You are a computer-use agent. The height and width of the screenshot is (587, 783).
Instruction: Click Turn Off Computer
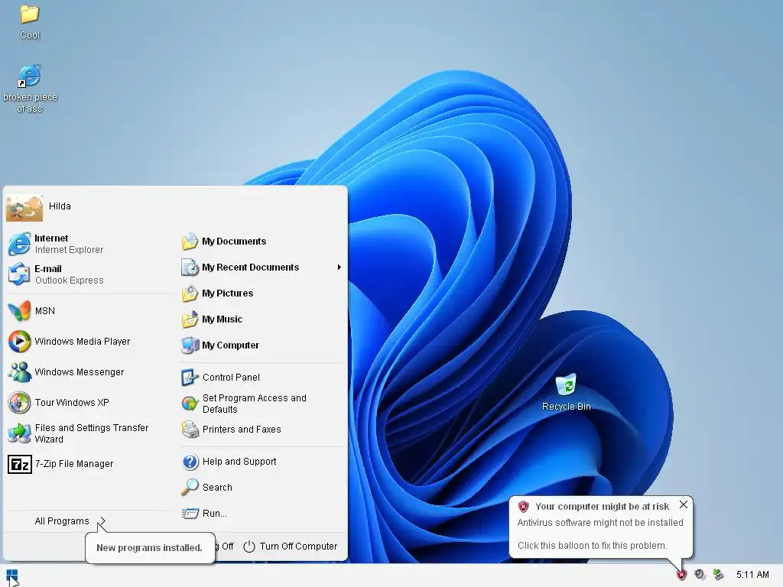pyautogui.click(x=290, y=546)
